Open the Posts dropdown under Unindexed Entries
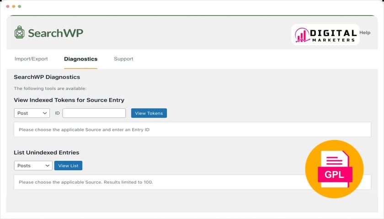The image size is (384, 219). (x=33, y=166)
